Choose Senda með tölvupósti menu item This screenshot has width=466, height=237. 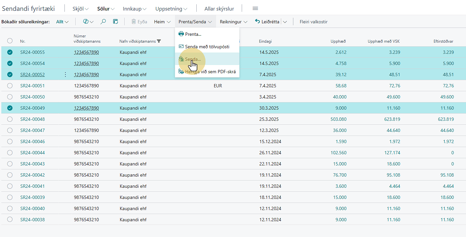point(207,47)
